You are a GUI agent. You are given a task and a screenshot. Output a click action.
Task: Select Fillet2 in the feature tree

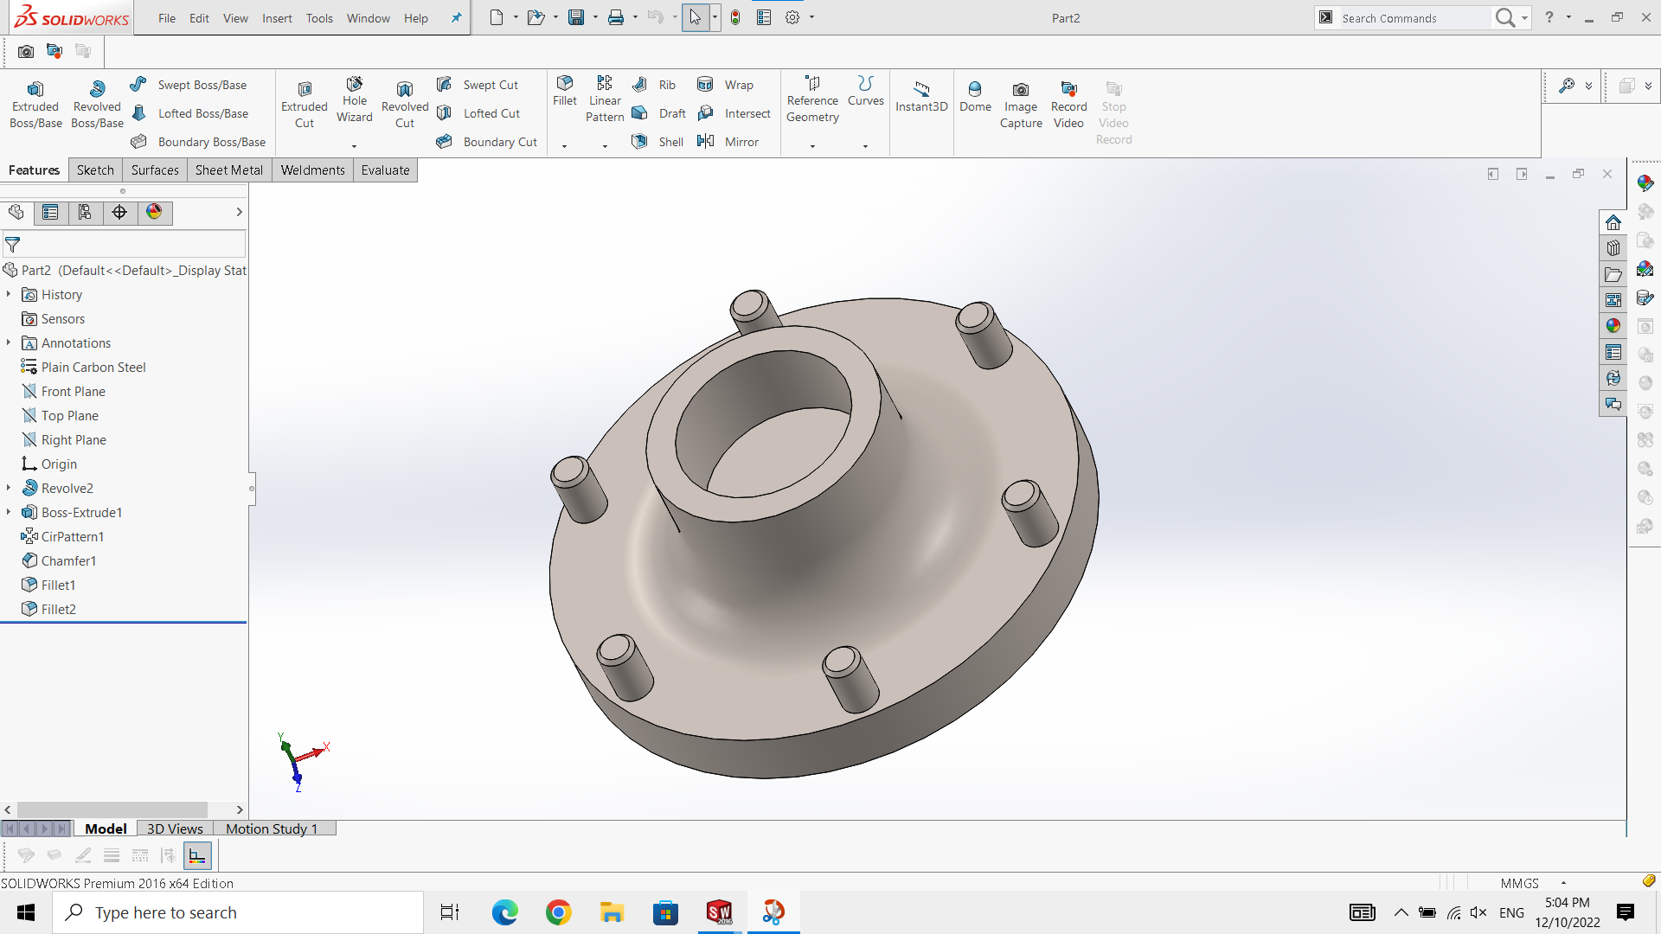pos(49,609)
